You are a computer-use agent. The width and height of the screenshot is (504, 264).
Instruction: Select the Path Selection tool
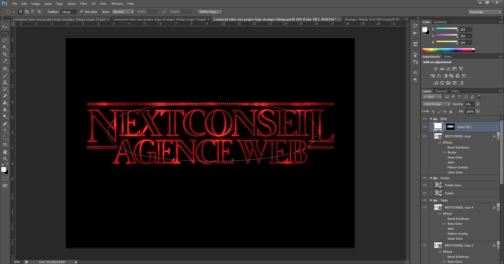(5, 137)
